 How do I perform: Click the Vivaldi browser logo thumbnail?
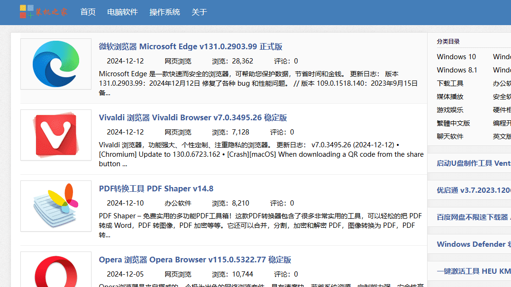pos(56,135)
